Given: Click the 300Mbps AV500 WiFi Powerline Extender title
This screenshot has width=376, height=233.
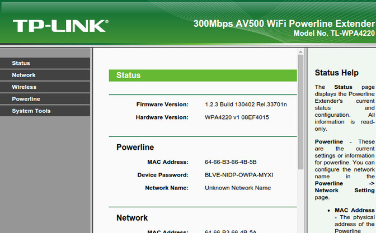Looking at the screenshot, I should pyautogui.click(x=284, y=23).
